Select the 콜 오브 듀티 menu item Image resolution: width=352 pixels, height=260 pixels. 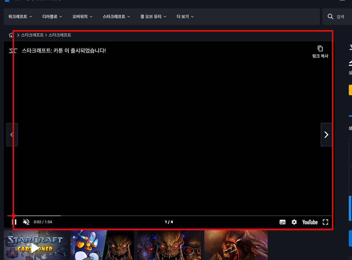(x=153, y=17)
